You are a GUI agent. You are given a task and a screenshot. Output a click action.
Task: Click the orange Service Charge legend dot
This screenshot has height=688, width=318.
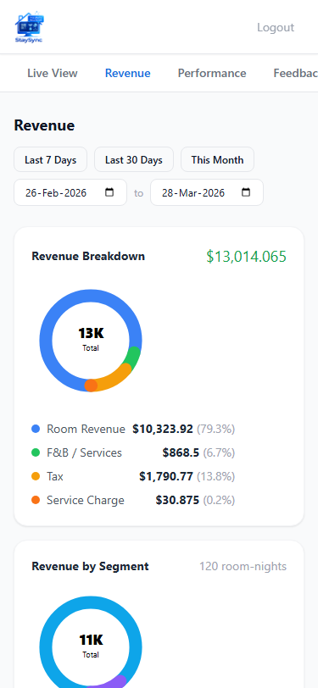[x=36, y=500]
